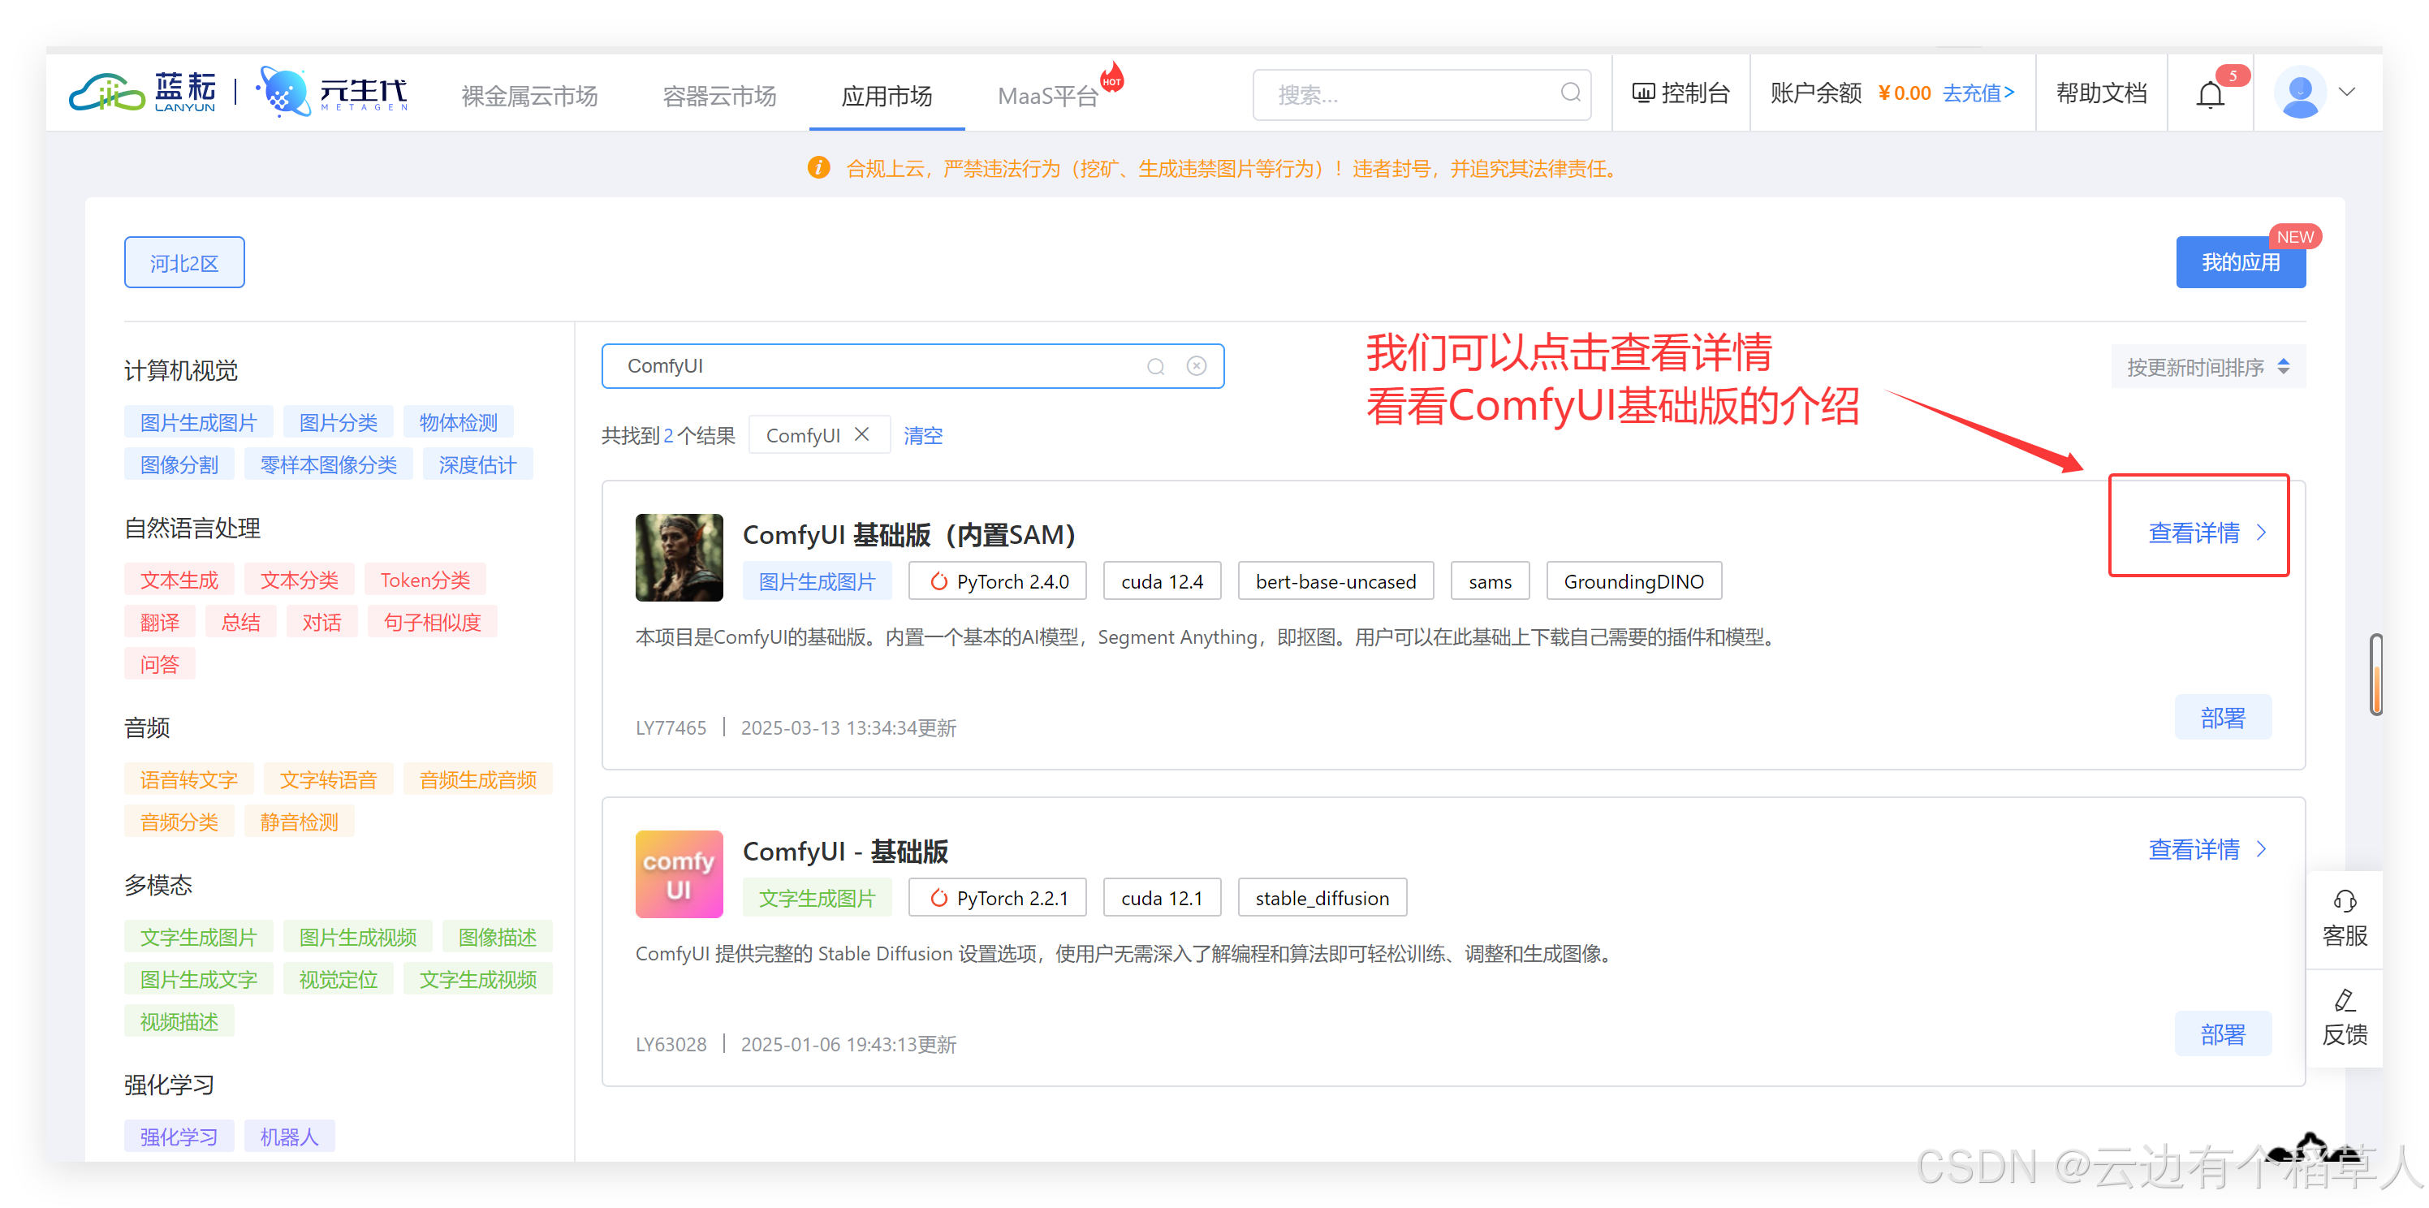Toggle the 语音转文字 category filter tag
This screenshot has width=2429, height=1208.
[x=188, y=780]
